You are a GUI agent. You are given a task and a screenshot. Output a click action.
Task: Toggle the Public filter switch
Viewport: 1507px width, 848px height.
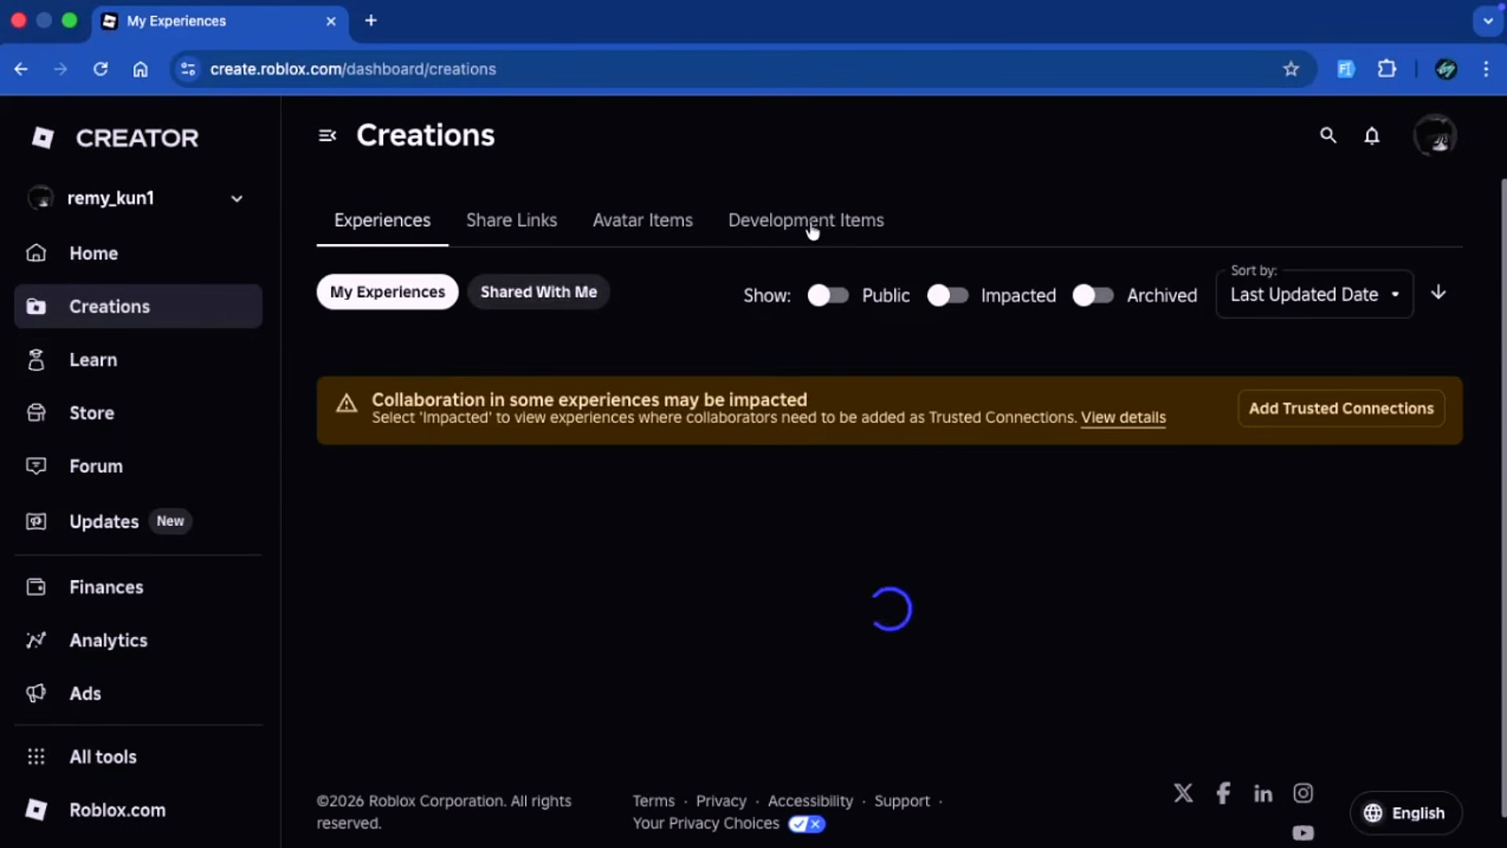click(828, 295)
